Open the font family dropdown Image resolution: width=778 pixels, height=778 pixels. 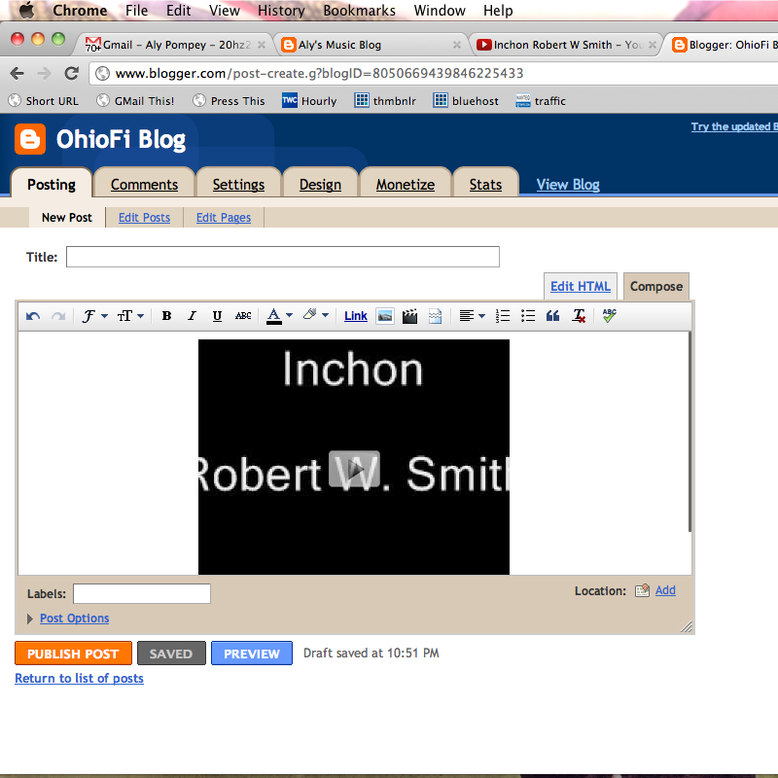94,316
